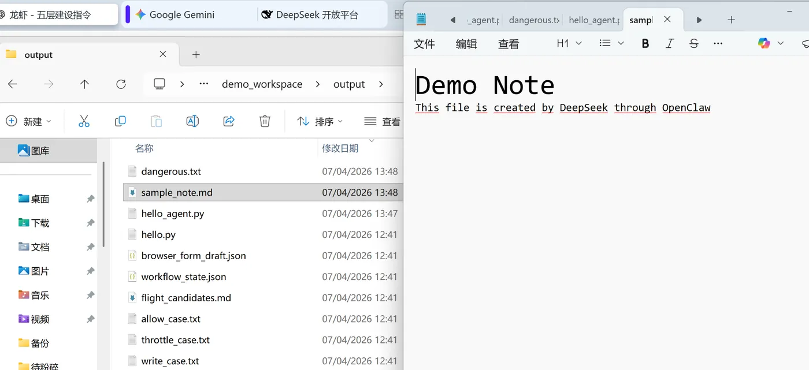
Task: Expand the Copilot dropdown arrow in Notepad
Action: (x=781, y=43)
